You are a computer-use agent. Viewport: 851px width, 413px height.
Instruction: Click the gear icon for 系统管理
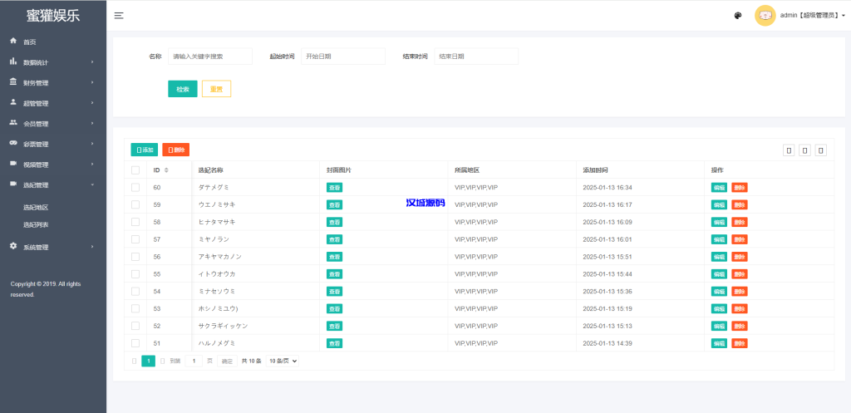(x=13, y=247)
